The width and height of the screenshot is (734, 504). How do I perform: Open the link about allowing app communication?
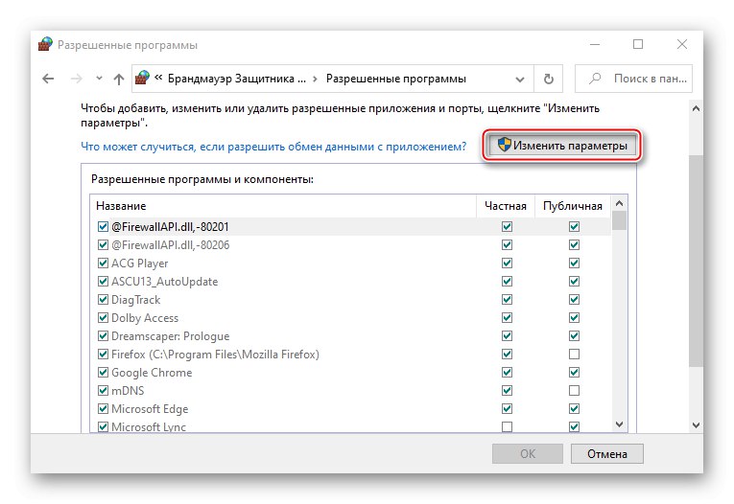[x=273, y=147]
